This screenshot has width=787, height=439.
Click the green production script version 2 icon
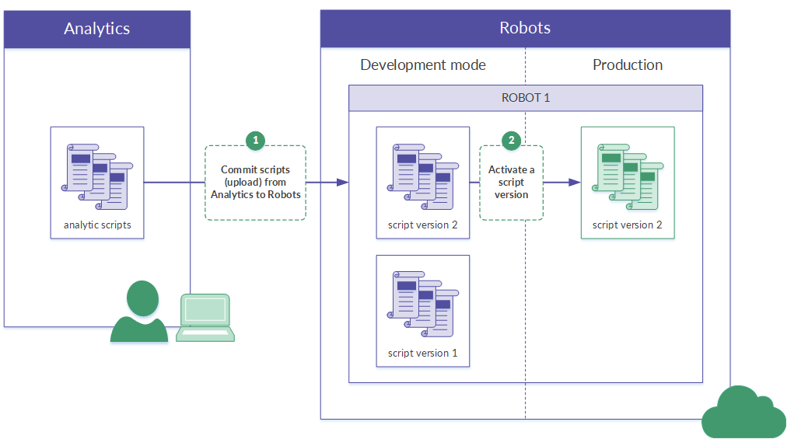click(628, 176)
